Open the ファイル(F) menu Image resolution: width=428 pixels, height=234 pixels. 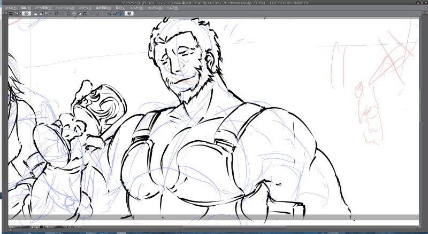coord(11,8)
